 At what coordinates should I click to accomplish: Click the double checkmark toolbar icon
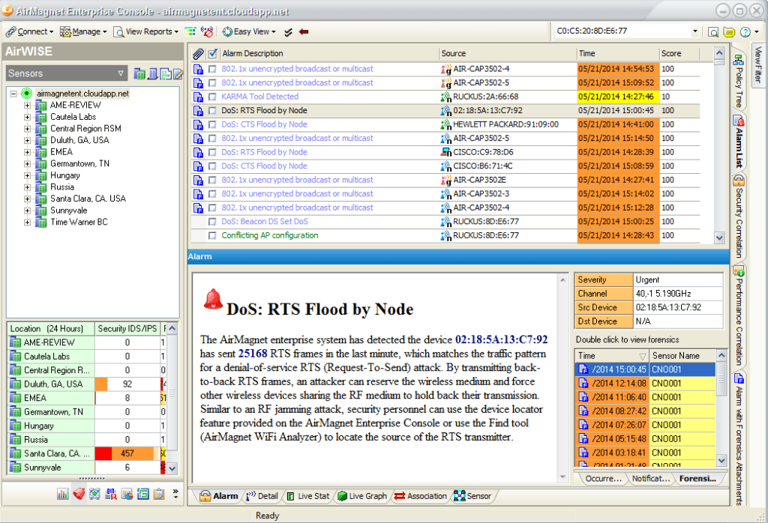point(289,32)
